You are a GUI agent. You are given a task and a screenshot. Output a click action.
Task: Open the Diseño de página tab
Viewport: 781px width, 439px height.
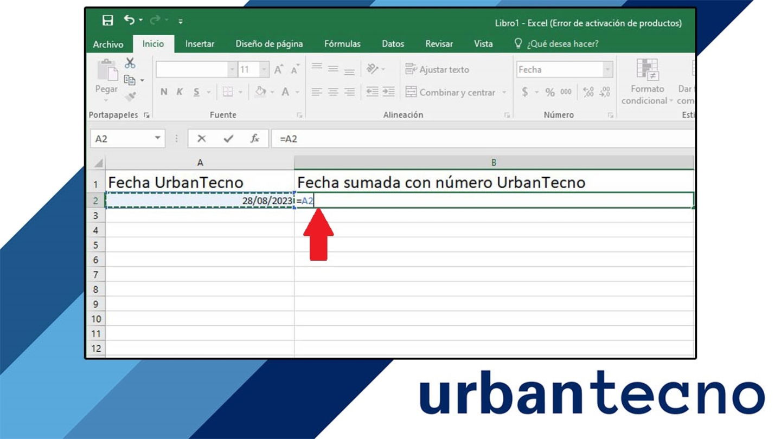click(269, 44)
